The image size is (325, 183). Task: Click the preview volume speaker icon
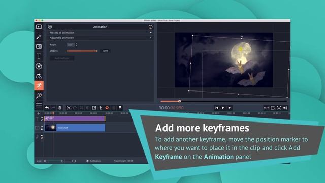285,108
